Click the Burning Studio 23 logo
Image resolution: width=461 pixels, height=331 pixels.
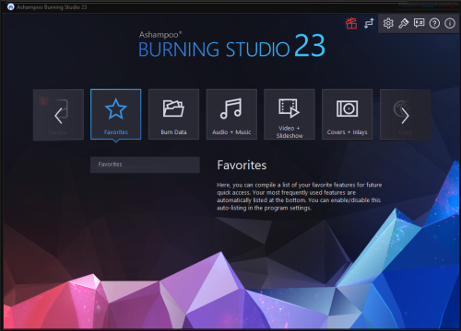[x=231, y=45]
